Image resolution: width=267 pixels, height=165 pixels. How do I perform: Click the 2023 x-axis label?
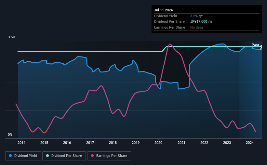[227, 143]
